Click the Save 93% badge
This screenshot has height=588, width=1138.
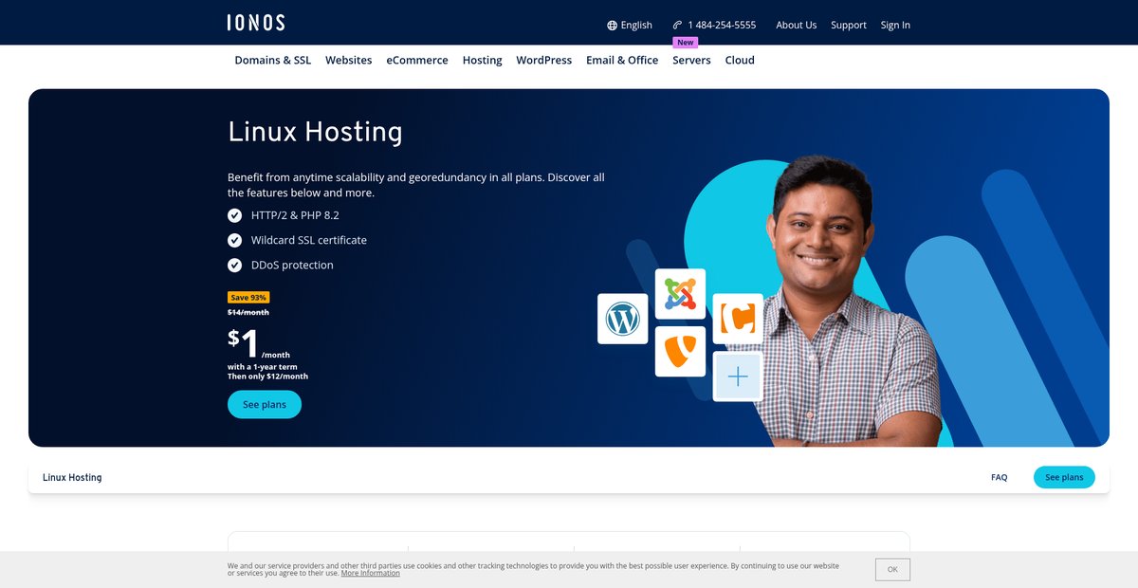pos(248,298)
